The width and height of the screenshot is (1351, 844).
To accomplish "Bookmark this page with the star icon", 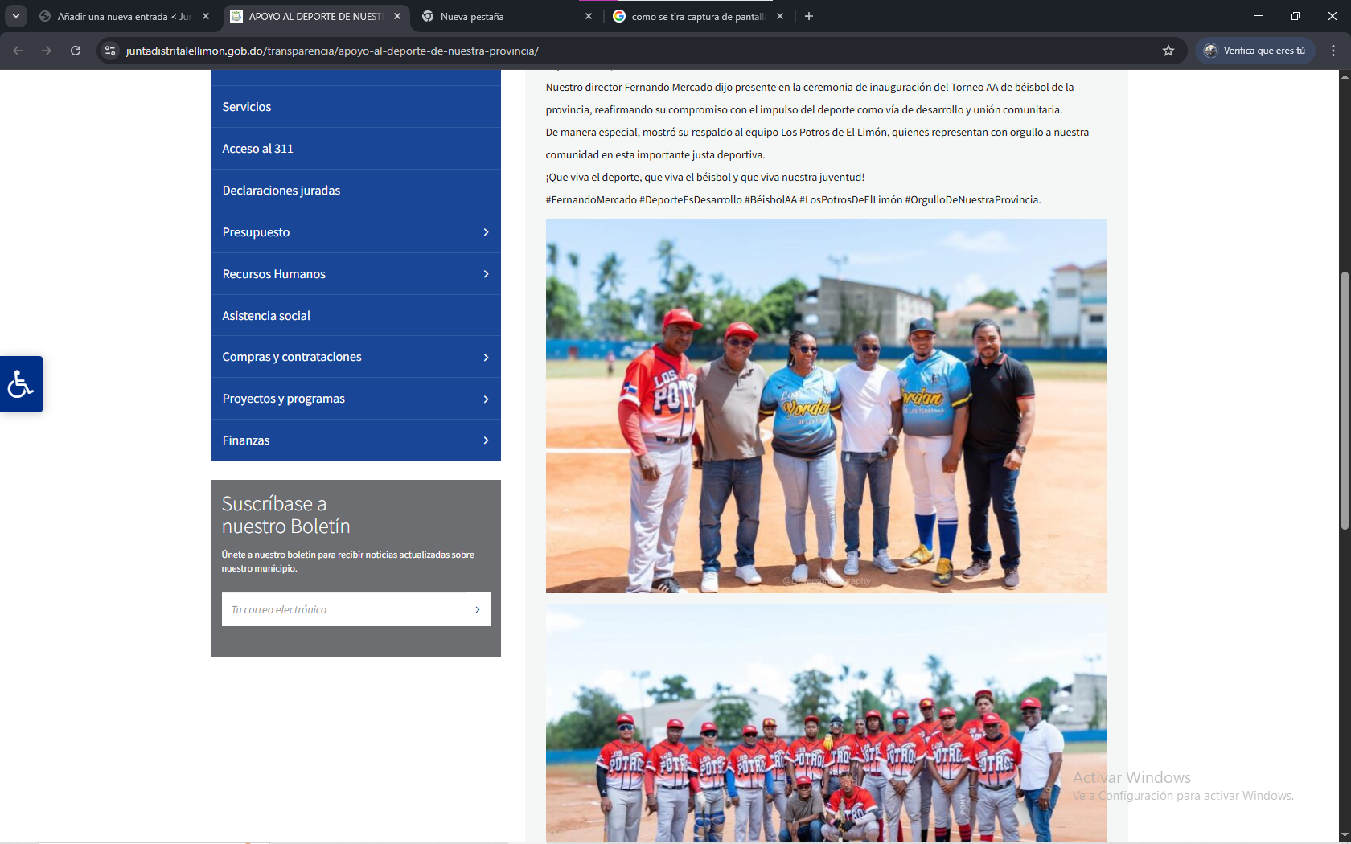I will (1168, 51).
